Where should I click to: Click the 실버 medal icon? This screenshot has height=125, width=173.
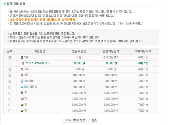[22, 69]
